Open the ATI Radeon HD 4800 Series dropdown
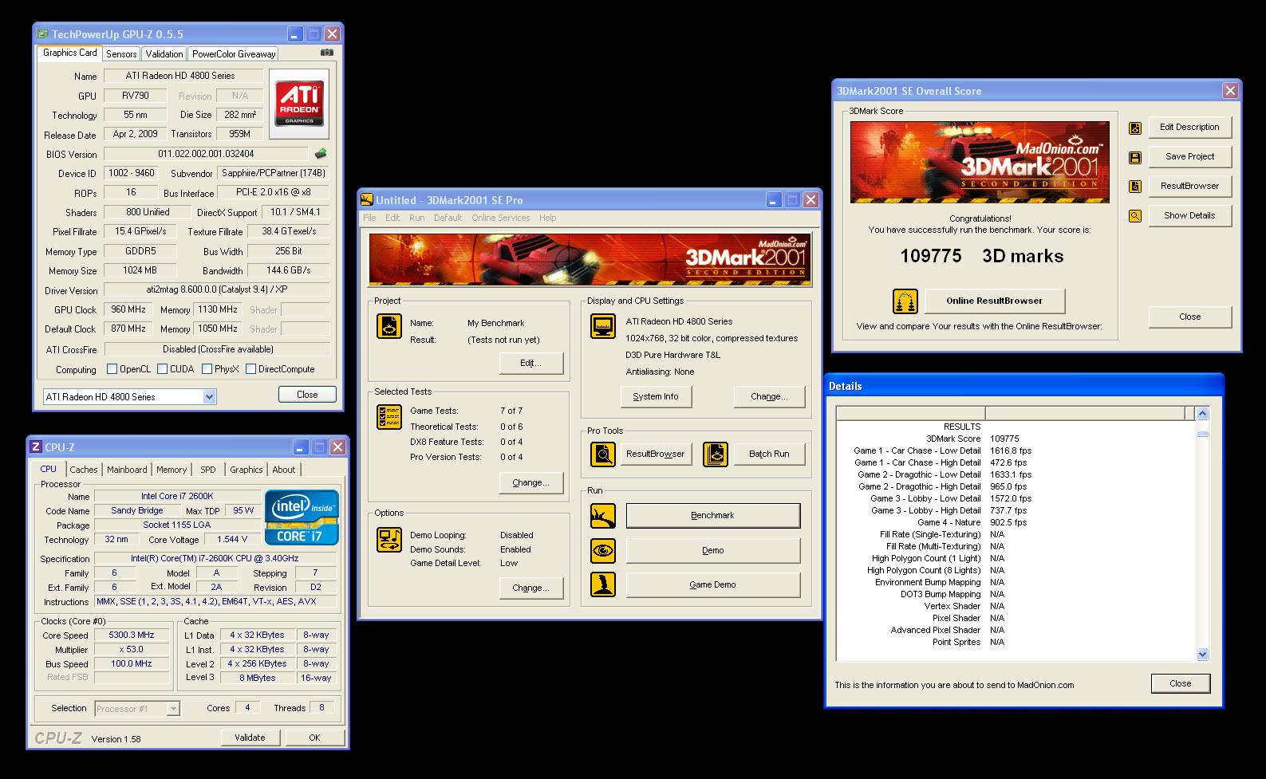Viewport: 1266px width, 779px height. pyautogui.click(x=210, y=396)
